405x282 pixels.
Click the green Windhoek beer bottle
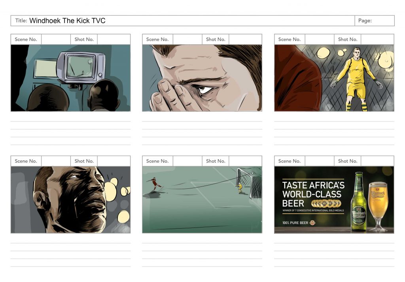(358, 201)
